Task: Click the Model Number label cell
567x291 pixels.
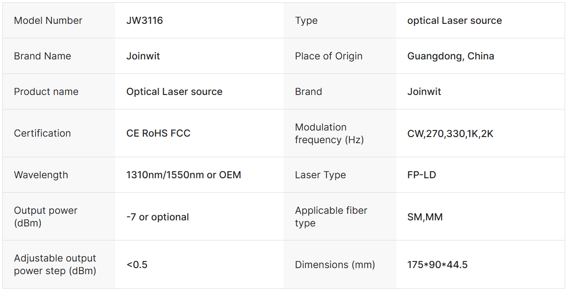Action: point(48,21)
